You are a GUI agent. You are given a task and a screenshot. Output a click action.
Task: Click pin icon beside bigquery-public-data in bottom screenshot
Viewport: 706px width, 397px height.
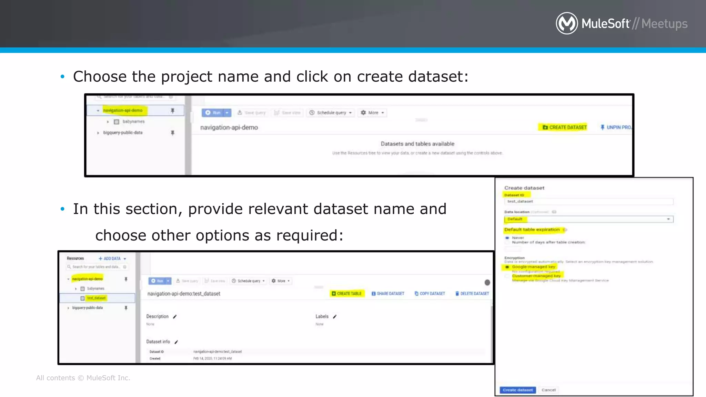[126, 308]
